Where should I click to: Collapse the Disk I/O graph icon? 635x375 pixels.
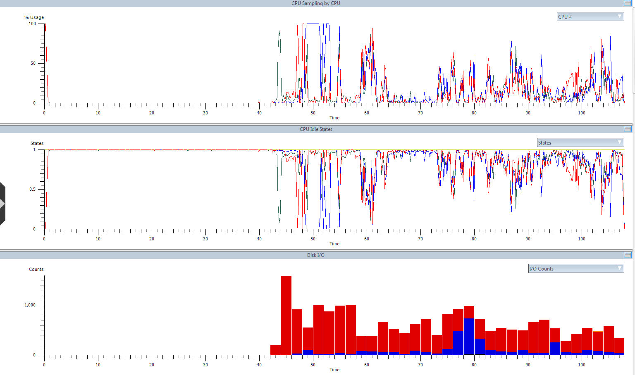click(x=628, y=255)
